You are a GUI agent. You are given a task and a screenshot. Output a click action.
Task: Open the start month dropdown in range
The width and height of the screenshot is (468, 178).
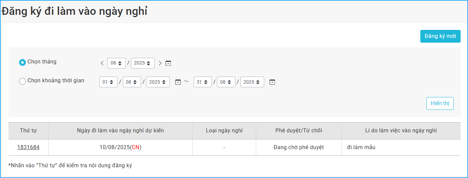coord(132,82)
